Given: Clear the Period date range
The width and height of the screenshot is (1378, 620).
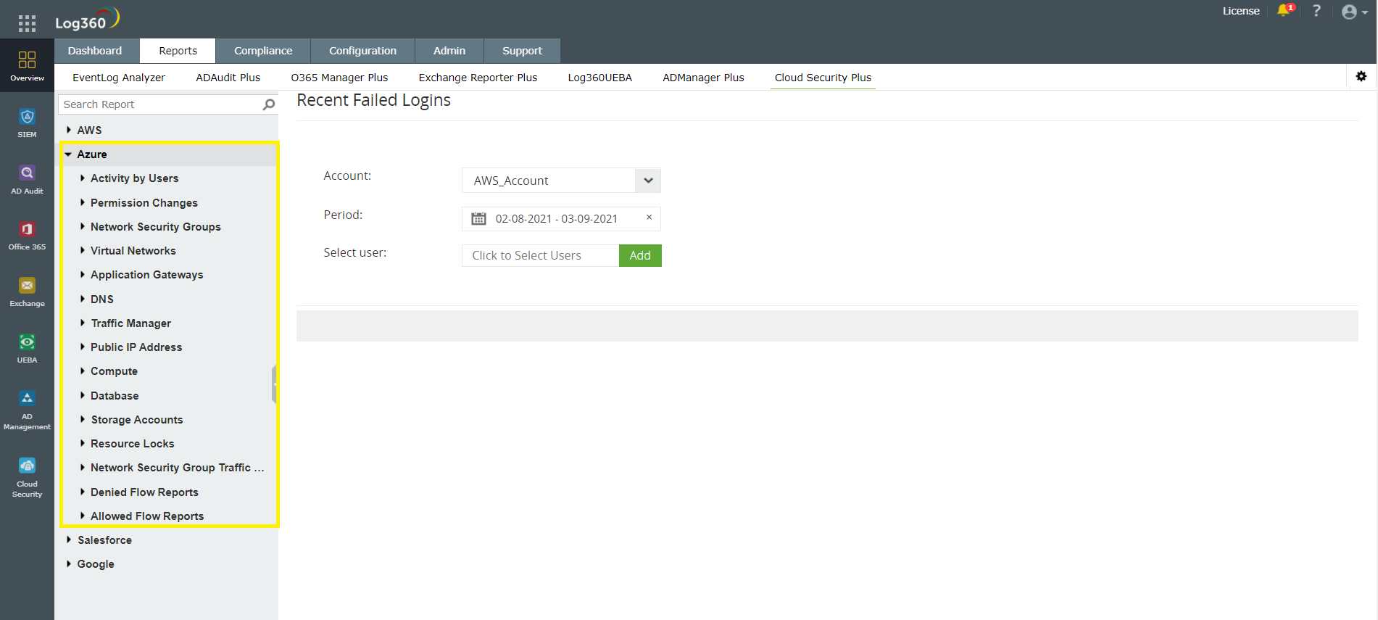Looking at the screenshot, I should coord(649,218).
